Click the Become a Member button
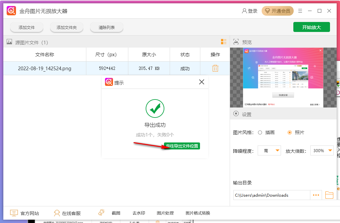340x223 pixels. 278,11
